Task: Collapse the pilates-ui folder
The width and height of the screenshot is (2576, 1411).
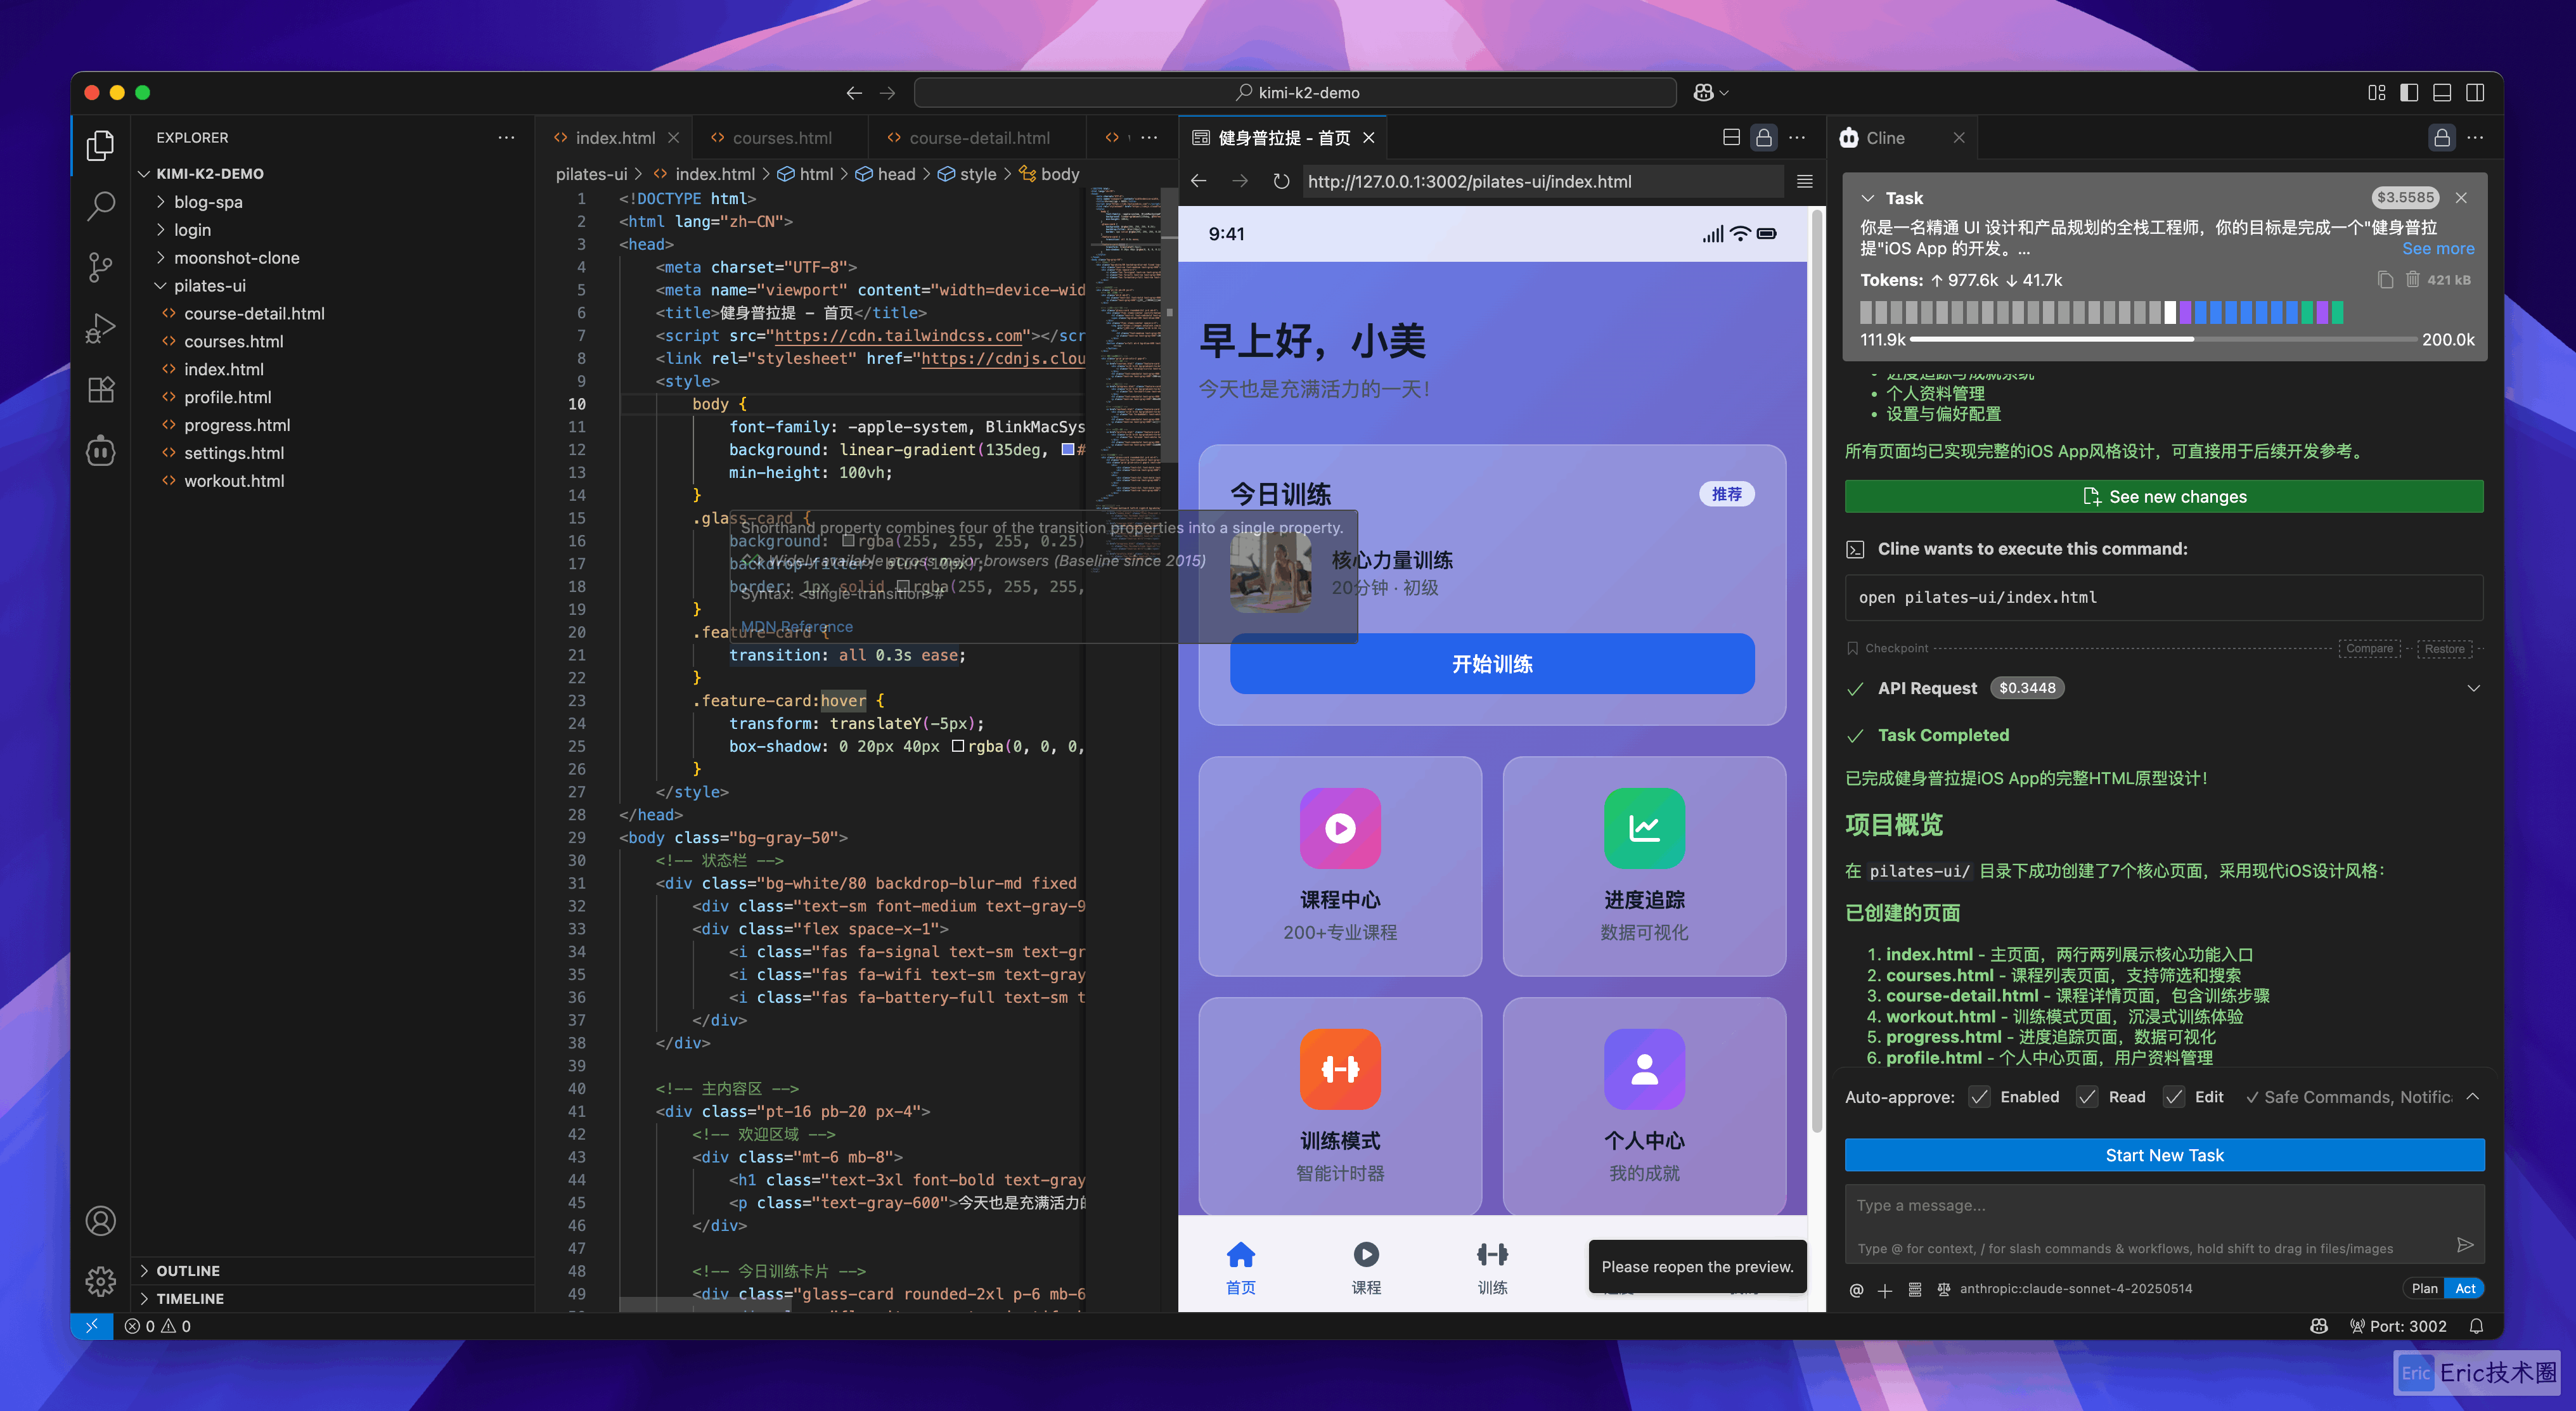Action: click(209, 286)
